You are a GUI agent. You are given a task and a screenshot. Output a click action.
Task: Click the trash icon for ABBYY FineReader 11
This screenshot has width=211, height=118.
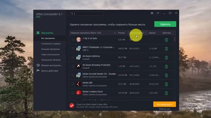166,49
